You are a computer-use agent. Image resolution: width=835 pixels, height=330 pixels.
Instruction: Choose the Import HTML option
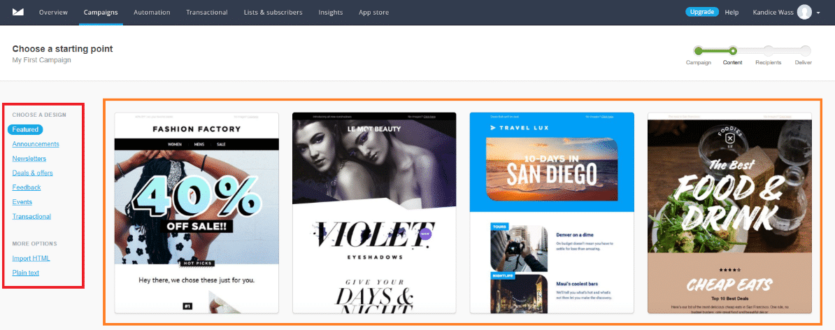[31, 258]
